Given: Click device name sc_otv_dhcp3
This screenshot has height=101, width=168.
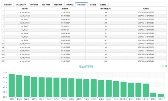Looking at the screenshot, I should 25,44.
